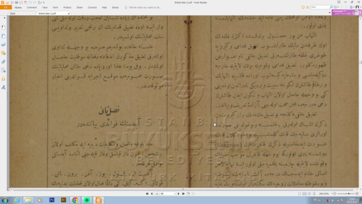Viewport: 362px width, 204px height.
Task: Open the View ribbon tab
Action: (45, 7)
